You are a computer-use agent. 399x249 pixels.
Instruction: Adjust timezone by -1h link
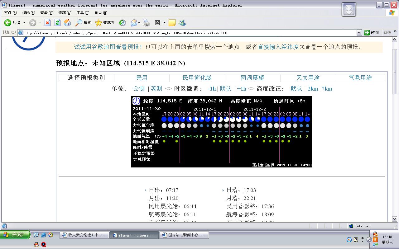212,89
